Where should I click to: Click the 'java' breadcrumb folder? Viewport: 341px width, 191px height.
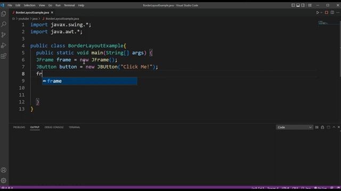pyautogui.click(x=35, y=19)
